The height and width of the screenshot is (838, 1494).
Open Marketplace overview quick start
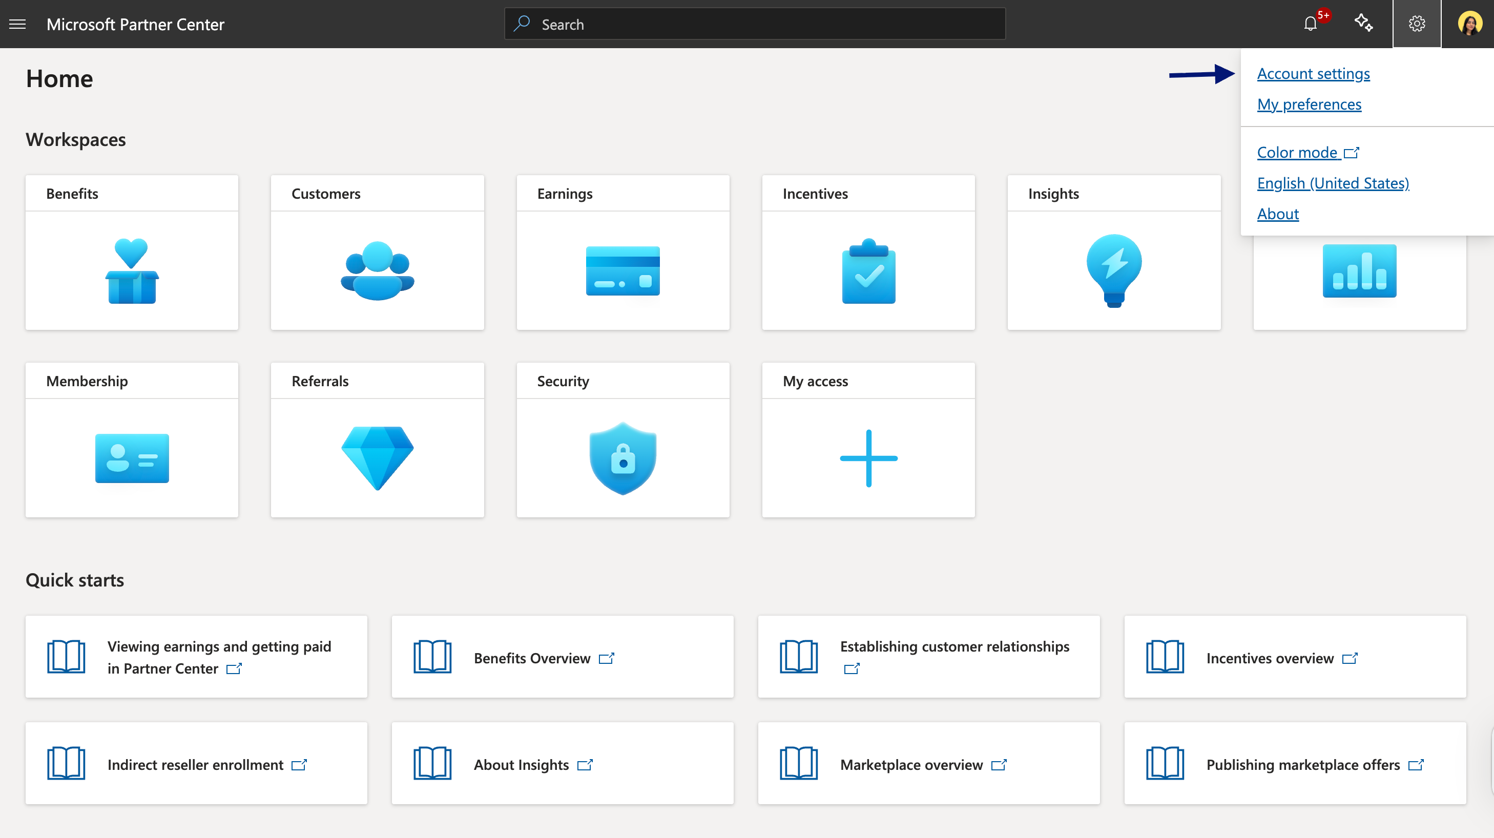click(x=929, y=763)
